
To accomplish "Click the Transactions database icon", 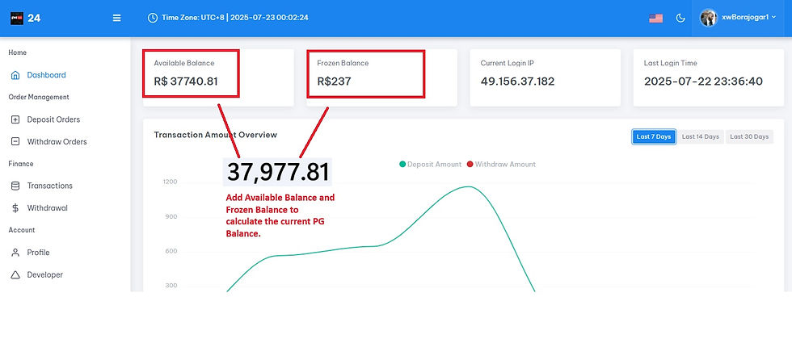I will coord(15,186).
